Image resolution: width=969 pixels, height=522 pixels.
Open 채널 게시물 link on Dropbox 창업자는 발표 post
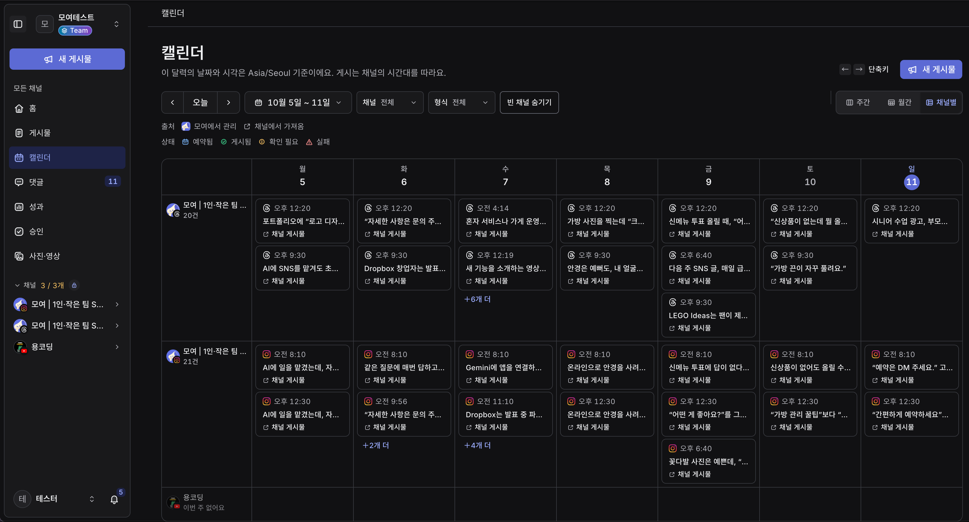pyautogui.click(x=386, y=281)
